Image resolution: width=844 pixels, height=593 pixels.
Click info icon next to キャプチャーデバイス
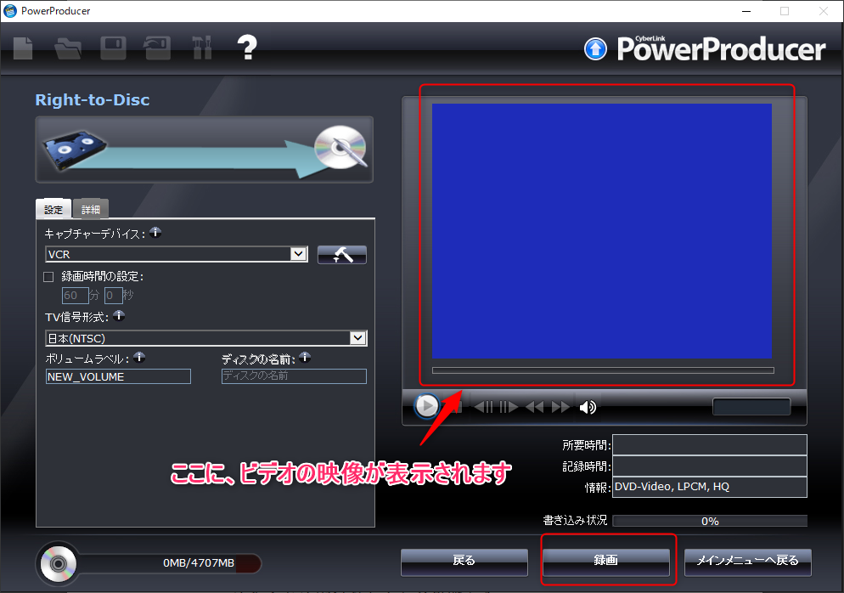155,232
